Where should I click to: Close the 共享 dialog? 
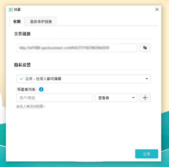157,9
